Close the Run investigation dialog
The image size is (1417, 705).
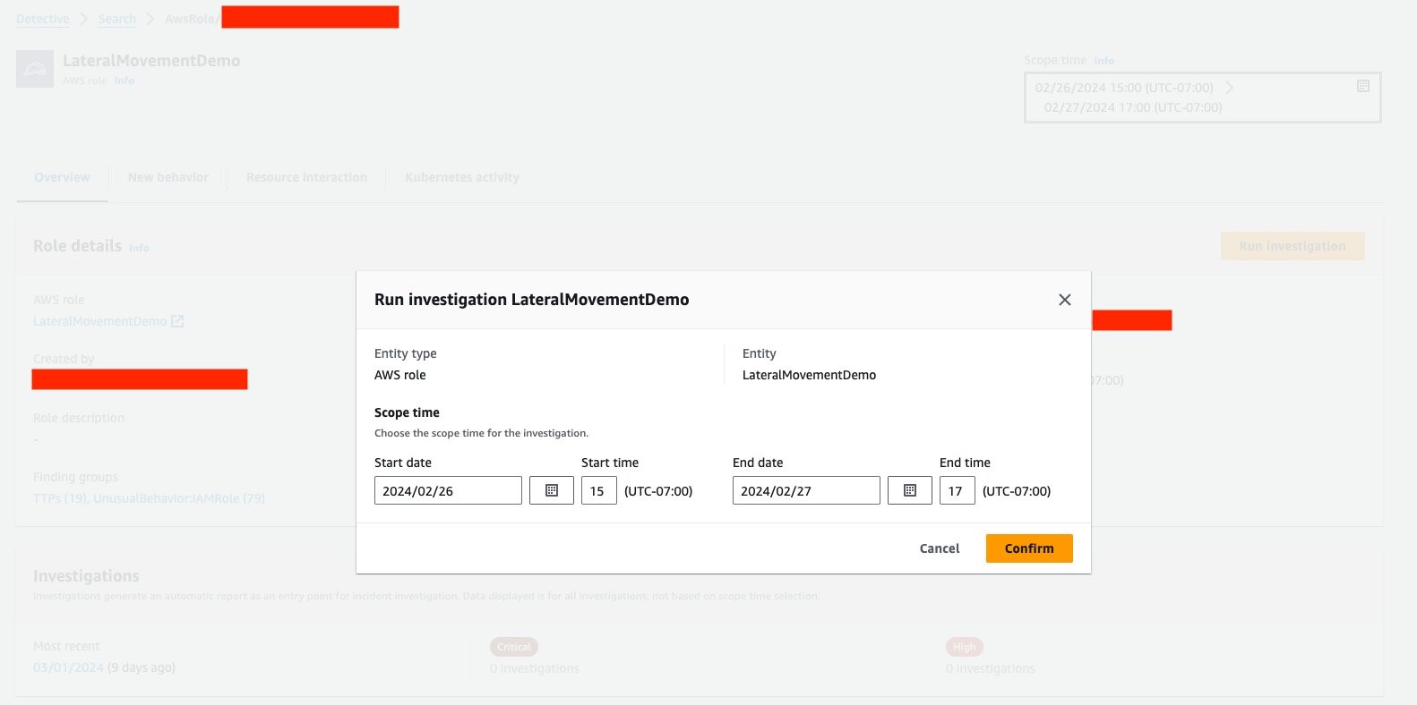pyautogui.click(x=1064, y=300)
